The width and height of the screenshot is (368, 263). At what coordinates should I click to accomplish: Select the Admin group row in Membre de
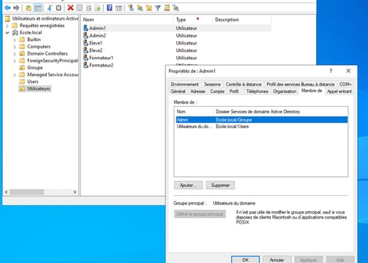tap(262, 120)
